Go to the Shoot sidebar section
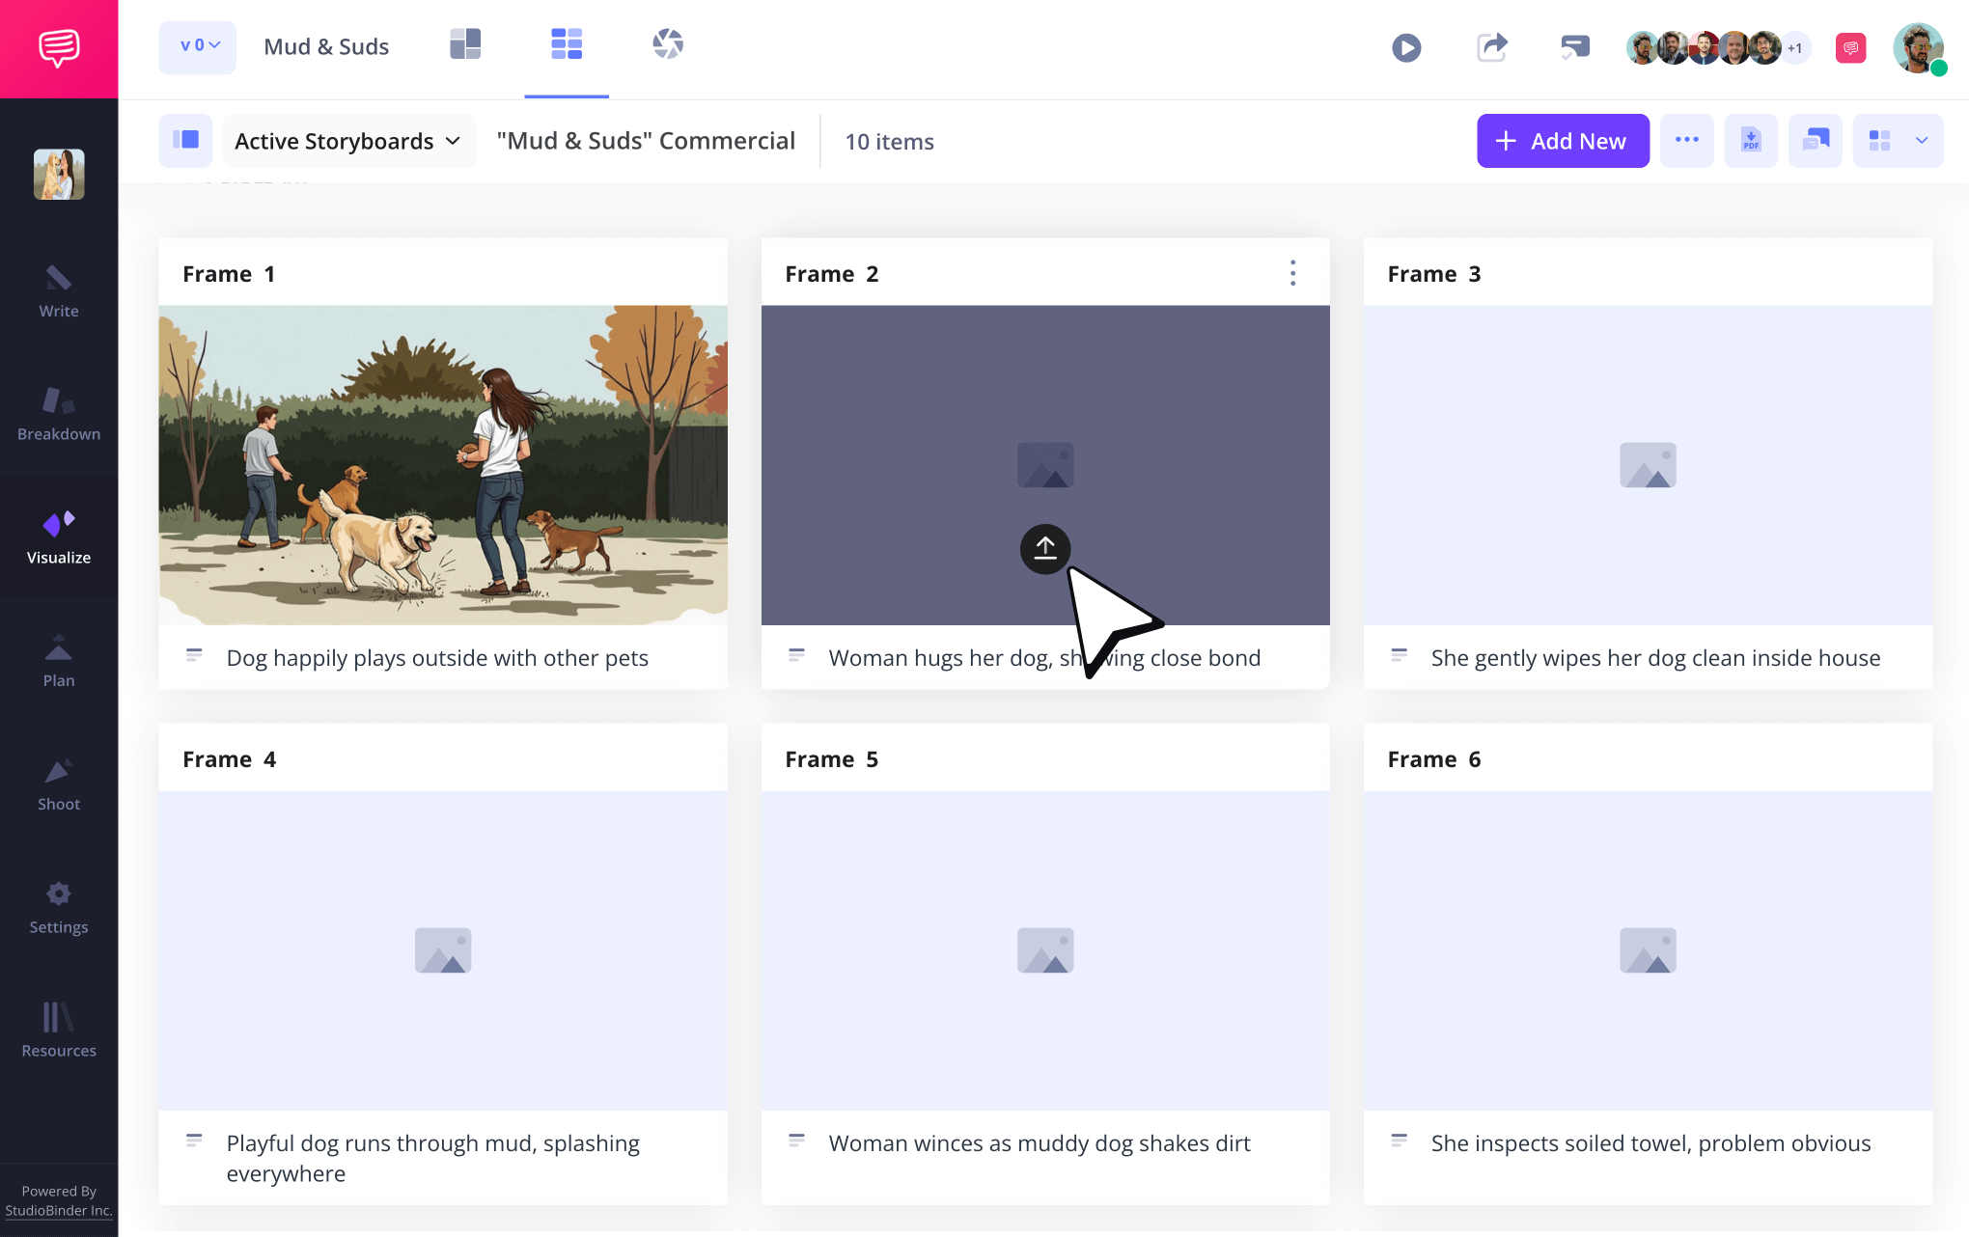Image resolution: width=1969 pixels, height=1237 pixels. tap(59, 784)
